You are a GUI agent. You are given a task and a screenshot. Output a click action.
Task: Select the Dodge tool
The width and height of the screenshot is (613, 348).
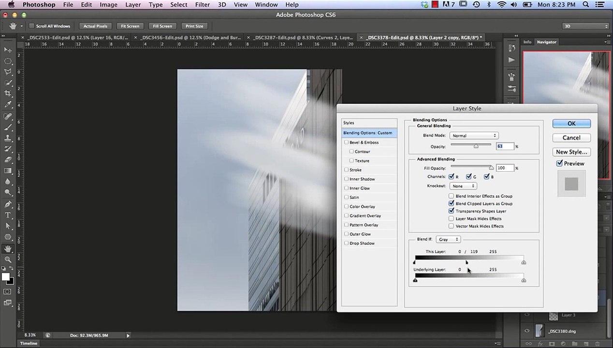[x=8, y=192]
